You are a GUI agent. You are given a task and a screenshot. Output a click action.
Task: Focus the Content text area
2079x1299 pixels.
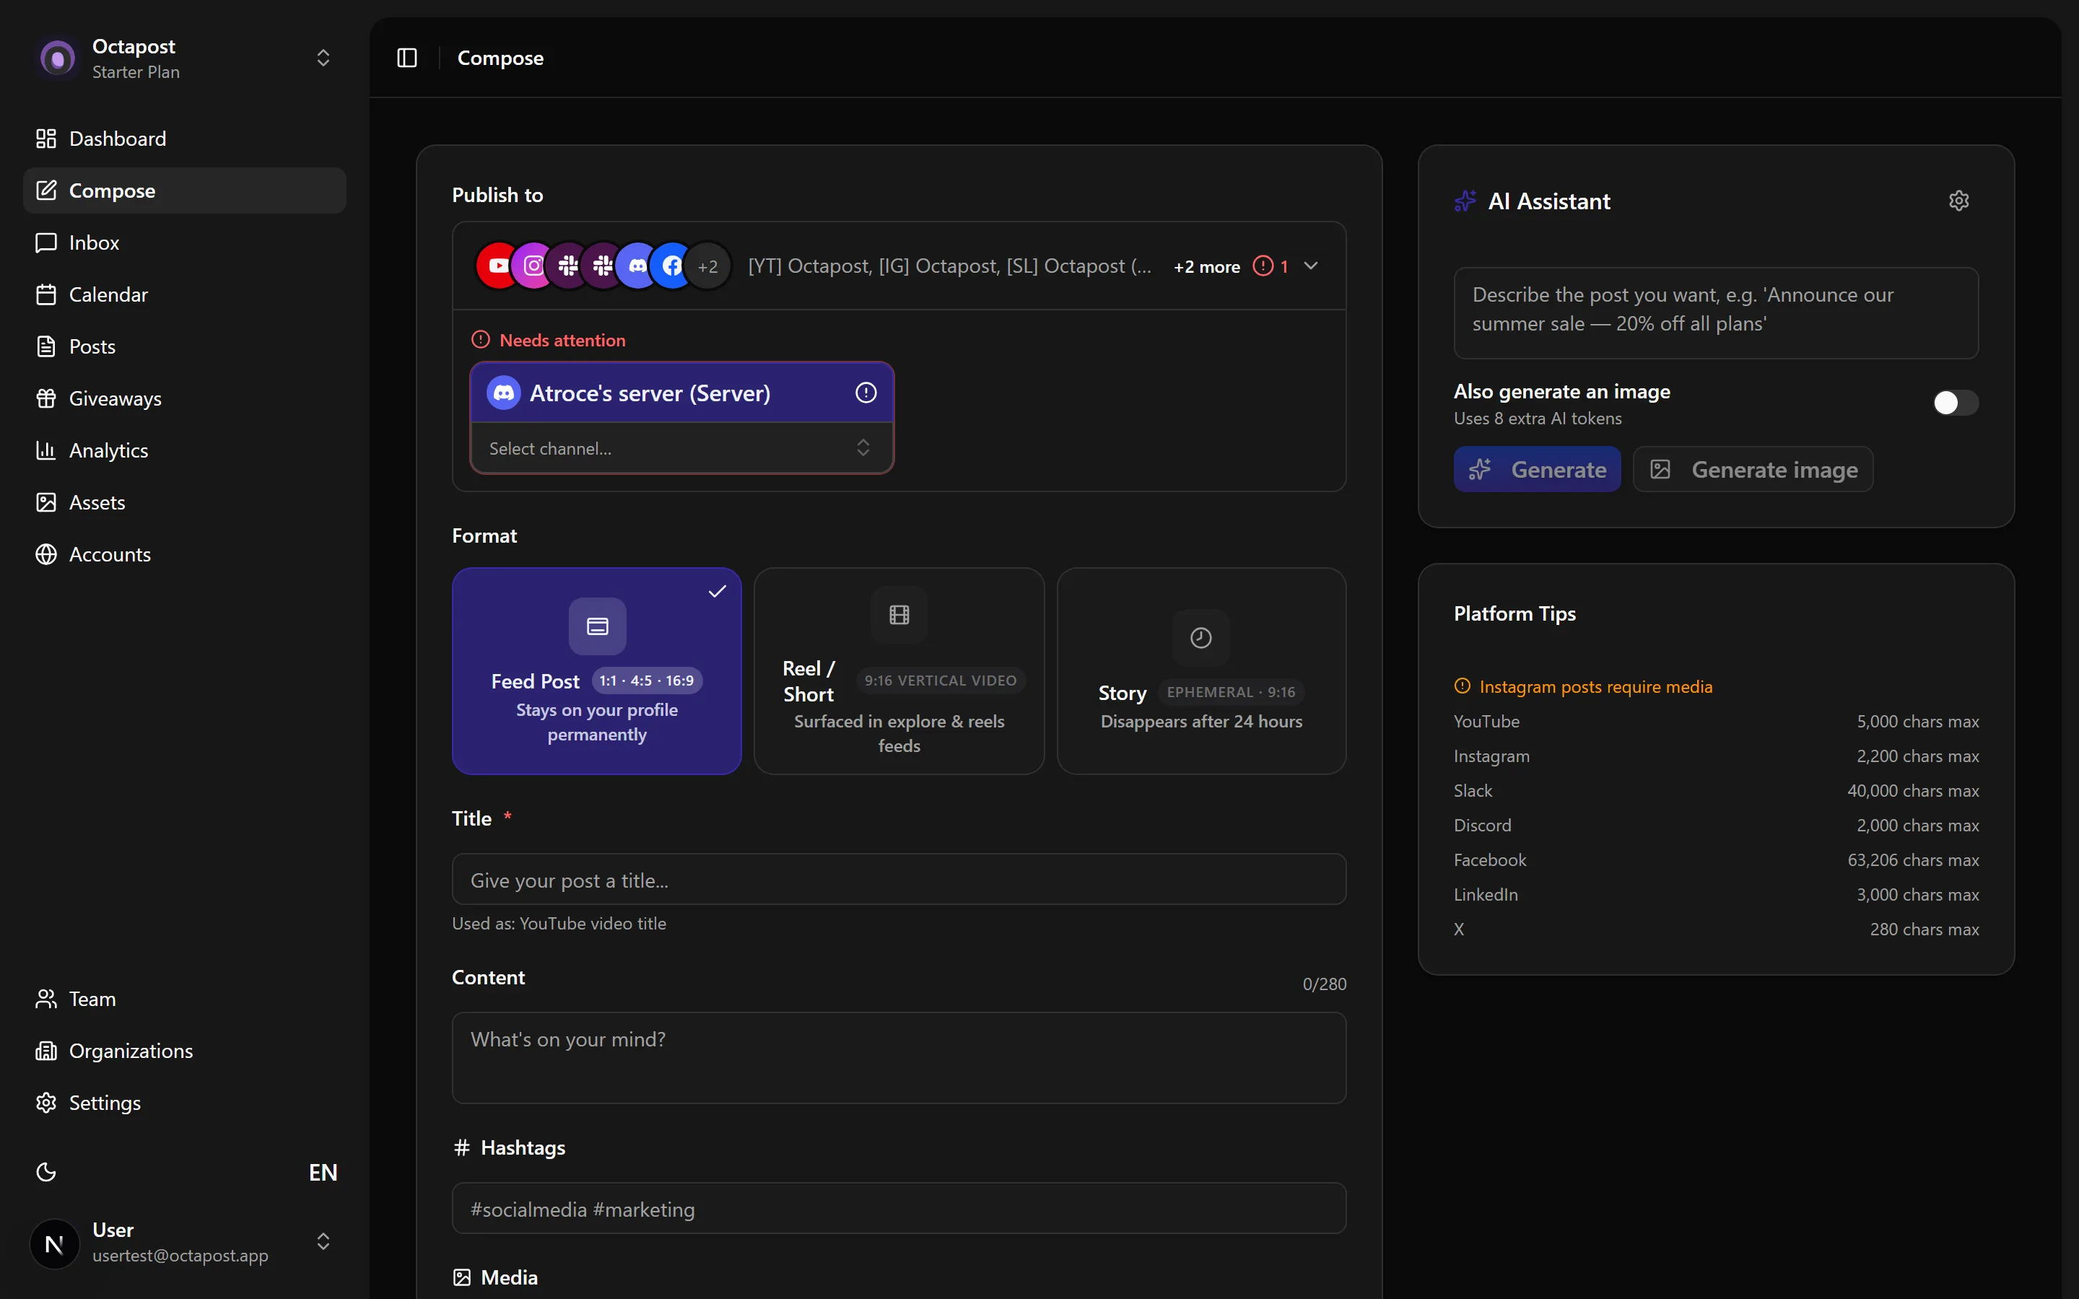[x=899, y=1057]
